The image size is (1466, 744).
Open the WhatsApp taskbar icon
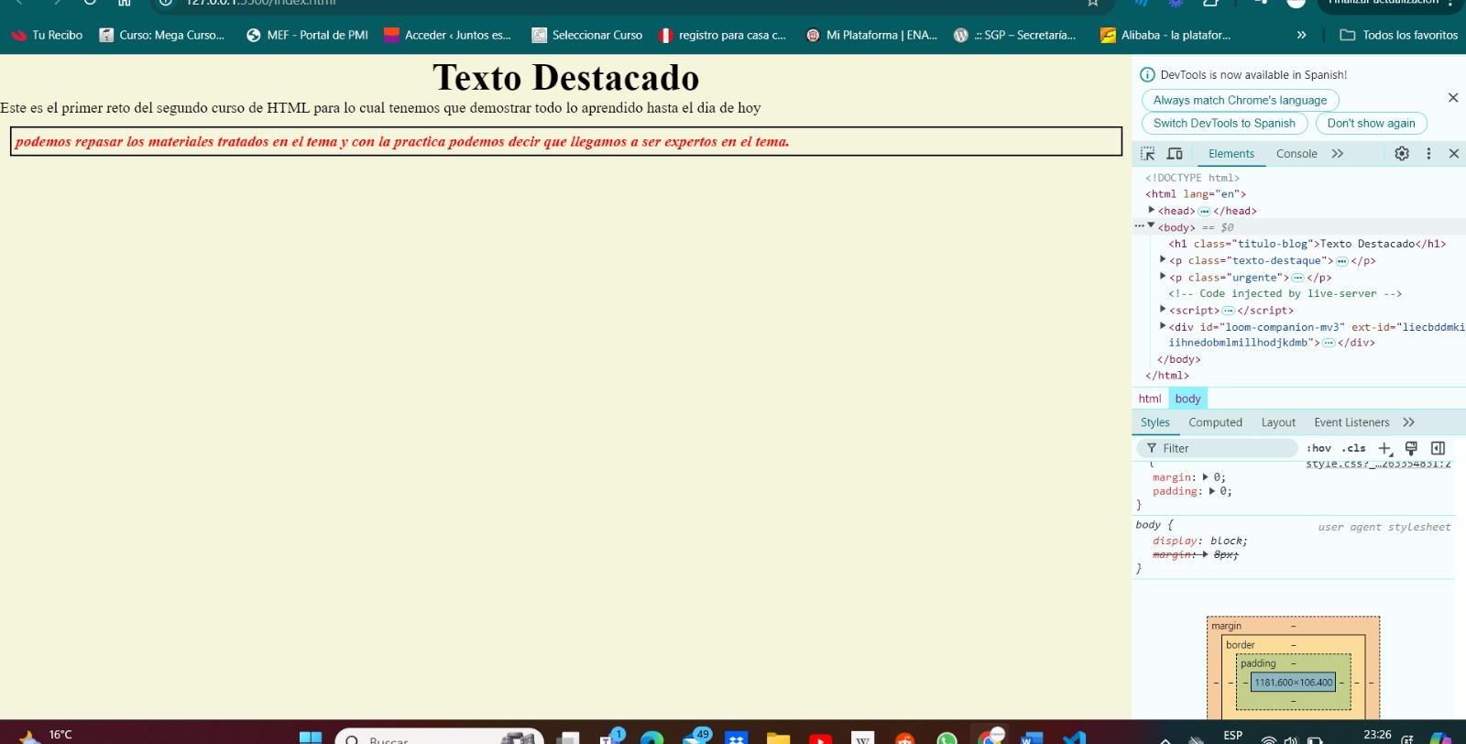coord(946,739)
